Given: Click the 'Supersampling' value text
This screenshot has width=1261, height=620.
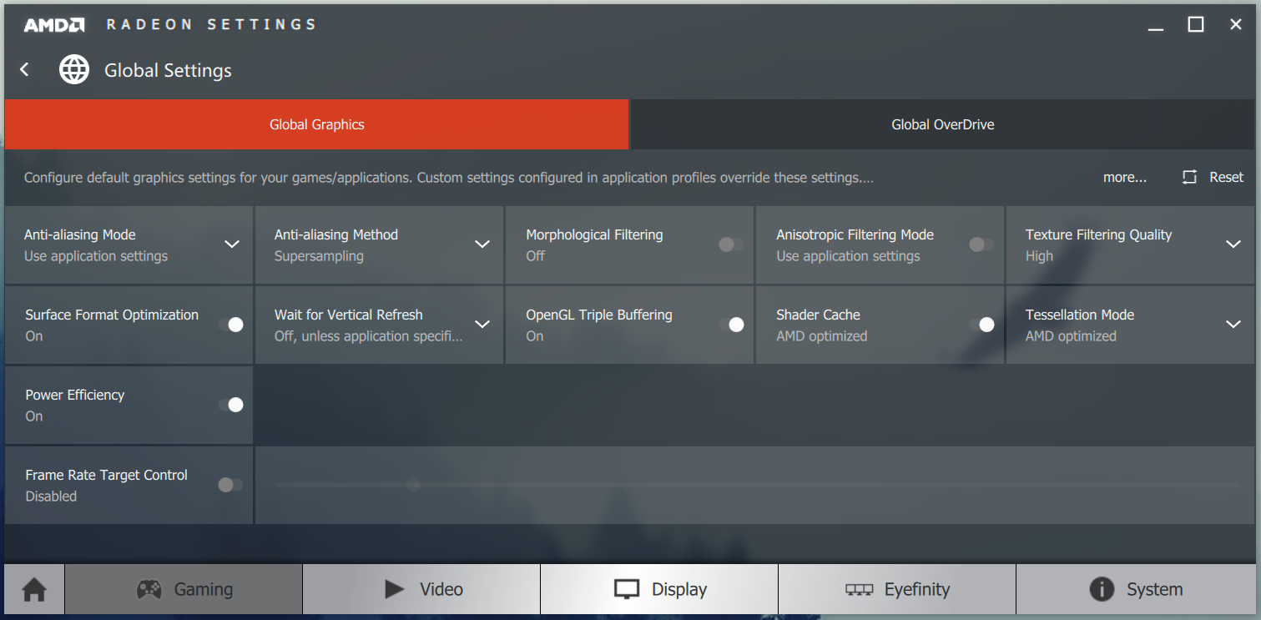Looking at the screenshot, I should coord(319,256).
